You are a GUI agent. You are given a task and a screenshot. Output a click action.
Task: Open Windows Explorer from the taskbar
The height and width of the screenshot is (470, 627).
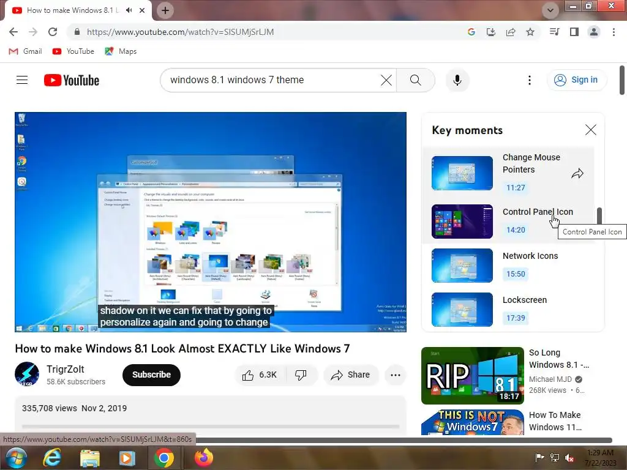click(90, 458)
